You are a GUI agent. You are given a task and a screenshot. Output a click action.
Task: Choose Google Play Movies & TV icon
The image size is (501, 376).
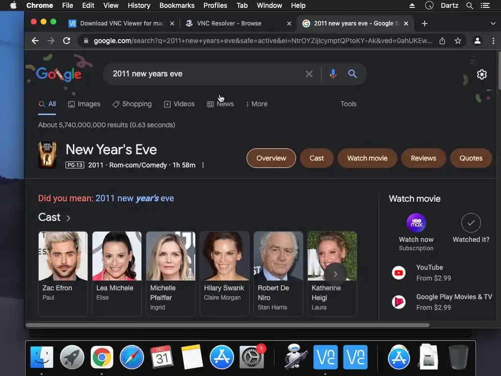pos(399,302)
